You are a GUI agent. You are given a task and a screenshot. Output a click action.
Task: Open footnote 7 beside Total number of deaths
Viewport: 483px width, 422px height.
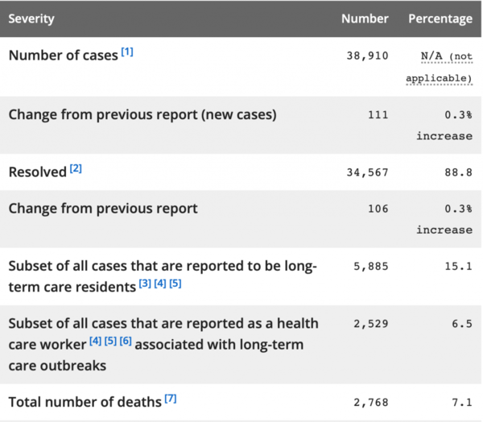coord(170,398)
